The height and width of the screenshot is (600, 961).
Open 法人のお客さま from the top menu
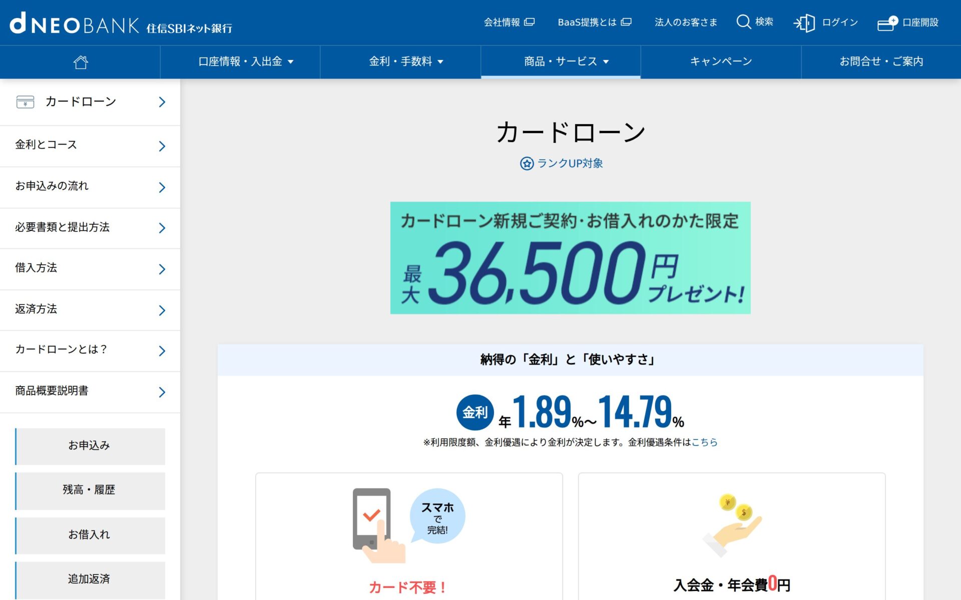click(685, 22)
